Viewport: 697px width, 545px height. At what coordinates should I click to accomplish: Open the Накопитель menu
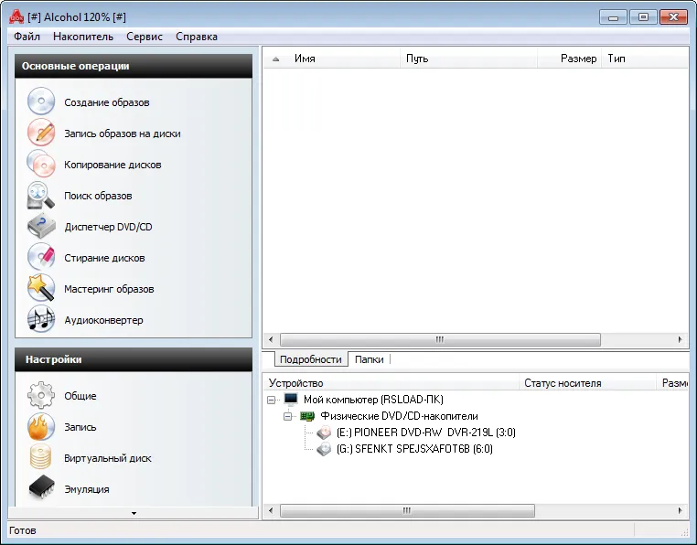(x=83, y=37)
